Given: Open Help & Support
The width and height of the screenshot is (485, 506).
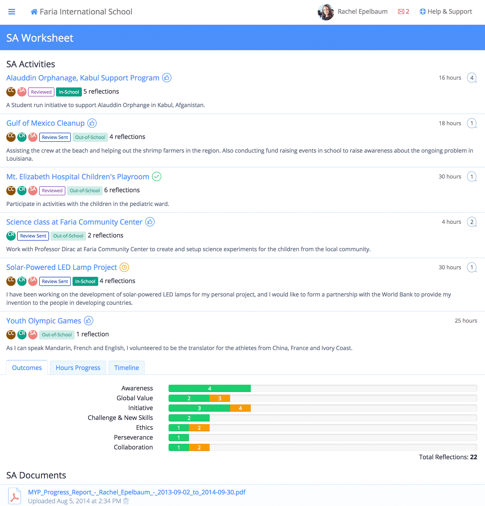Looking at the screenshot, I should (446, 12).
